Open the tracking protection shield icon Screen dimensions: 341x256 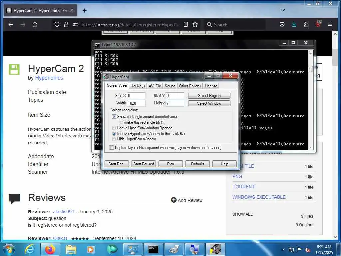57,24
